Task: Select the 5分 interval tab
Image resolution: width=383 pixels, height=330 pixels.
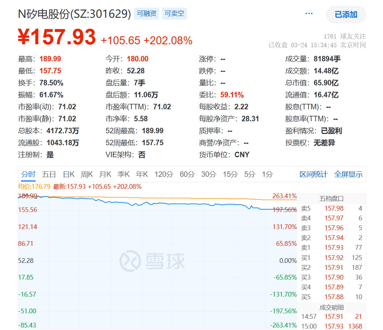Action: tap(250, 174)
